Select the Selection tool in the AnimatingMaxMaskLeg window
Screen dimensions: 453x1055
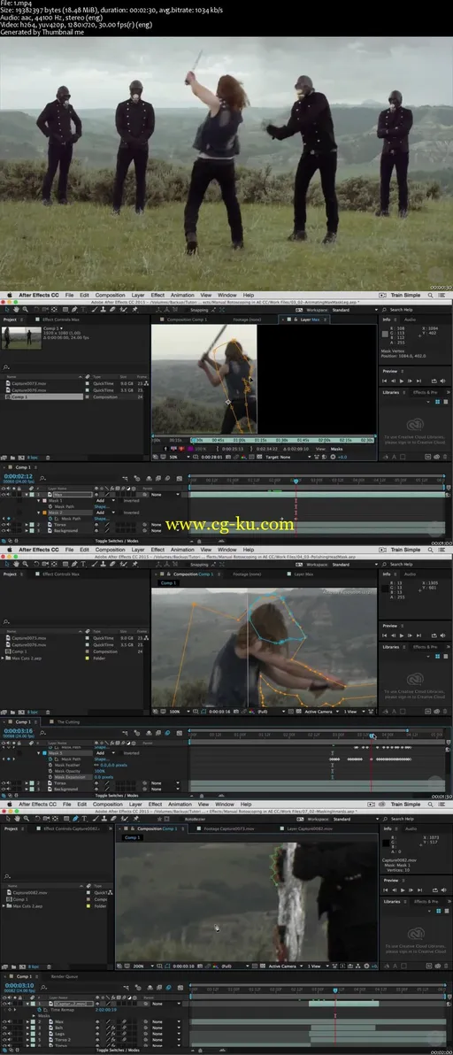(x=7, y=310)
